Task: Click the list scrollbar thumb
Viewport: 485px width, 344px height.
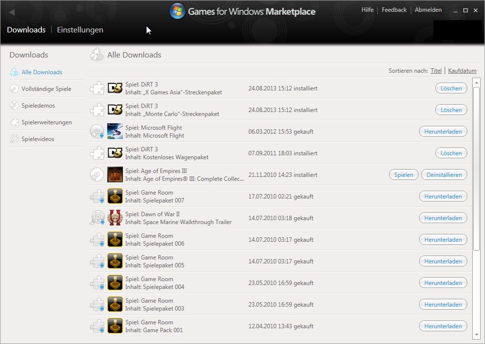Action: tap(476, 168)
